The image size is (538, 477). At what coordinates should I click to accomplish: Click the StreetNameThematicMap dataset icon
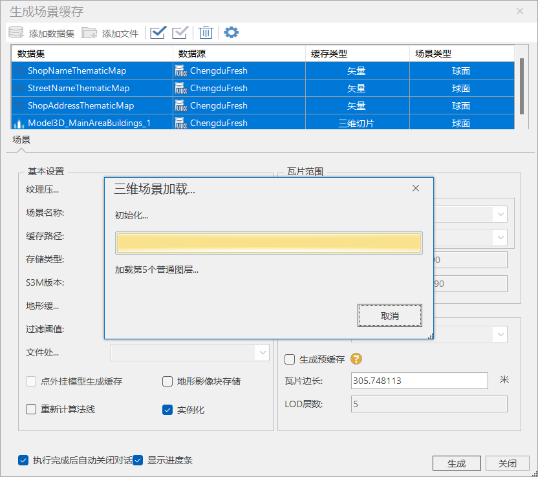click(x=19, y=89)
